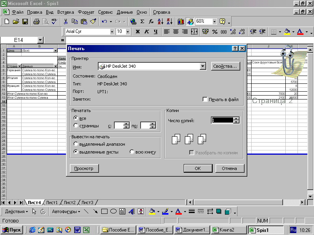Enable 'Печать в файл' checkbox
Viewport: 314px width, 235px height.
coord(205,99)
